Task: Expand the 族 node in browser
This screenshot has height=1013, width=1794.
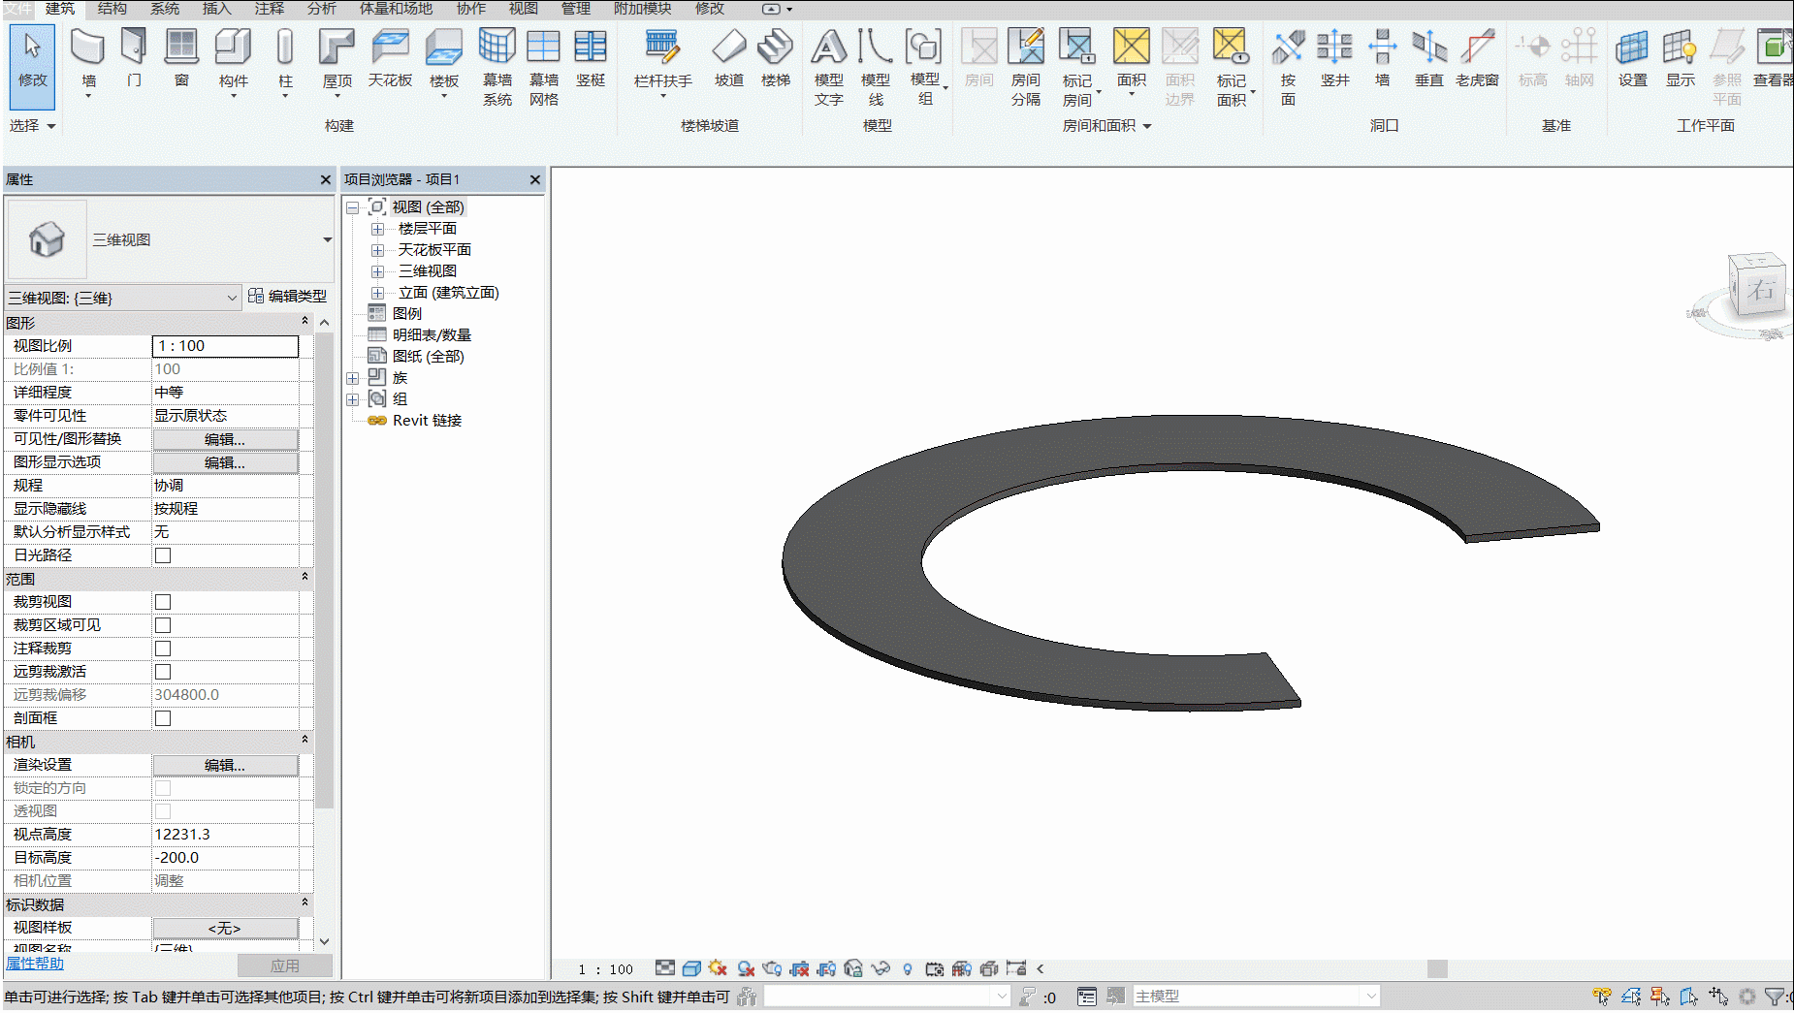Action: coord(352,378)
